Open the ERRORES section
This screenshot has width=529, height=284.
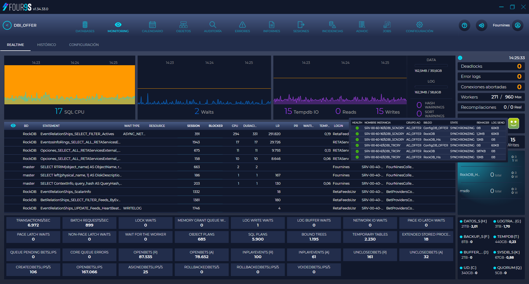click(x=242, y=26)
